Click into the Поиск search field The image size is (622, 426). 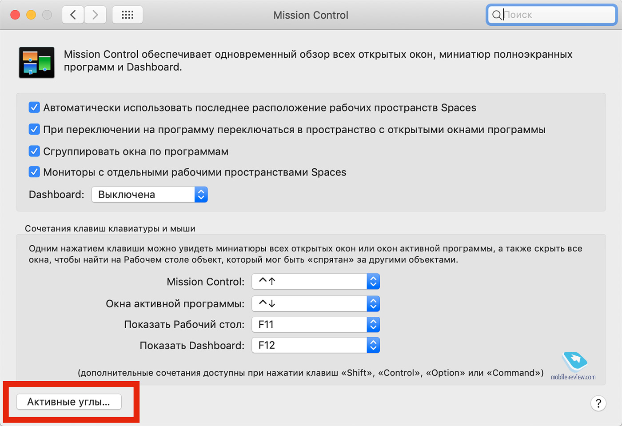tap(551, 15)
